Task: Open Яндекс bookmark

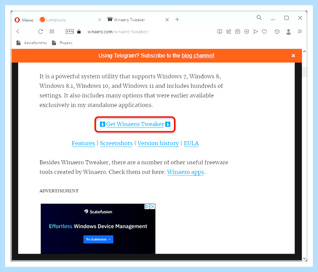Action: coord(62,43)
